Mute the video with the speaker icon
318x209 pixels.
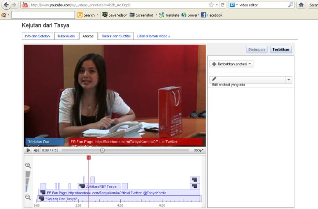coord(36,150)
